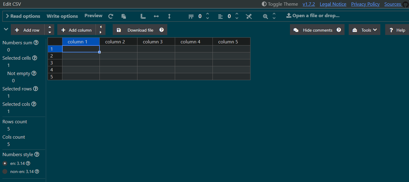Click the help icon beside Numbers sum
Viewport: 409px width, 182px height.
(x=36, y=43)
